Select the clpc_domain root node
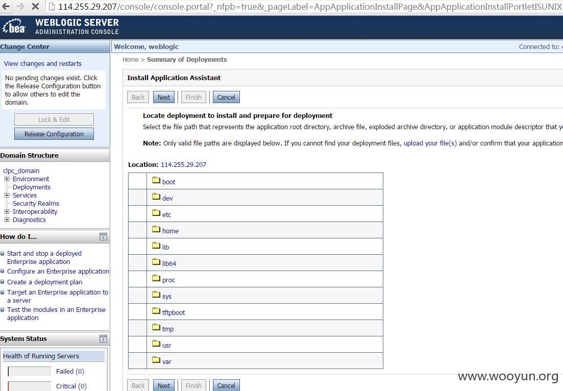The height and width of the screenshot is (391, 563). [21, 171]
